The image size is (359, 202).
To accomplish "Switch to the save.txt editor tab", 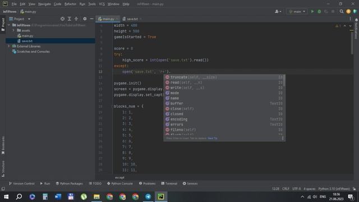I will [132, 19].
